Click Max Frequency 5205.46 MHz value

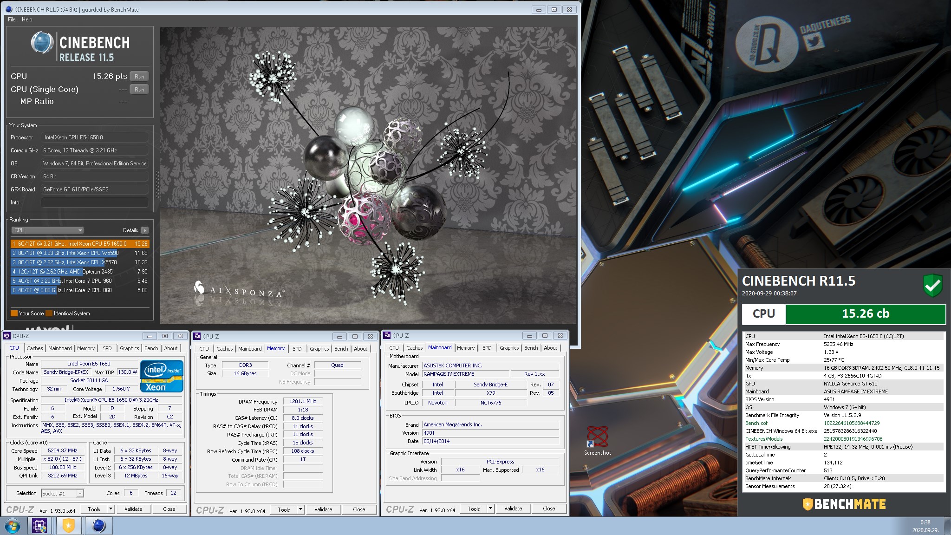(839, 344)
